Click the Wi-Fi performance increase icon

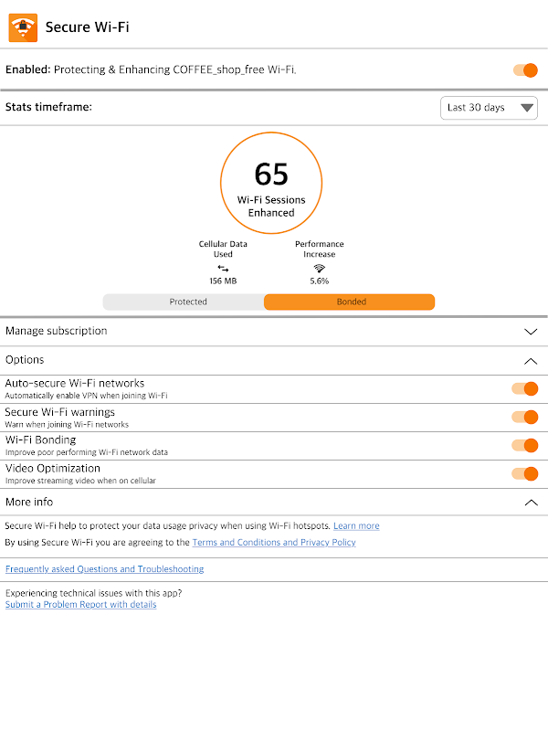[319, 268]
